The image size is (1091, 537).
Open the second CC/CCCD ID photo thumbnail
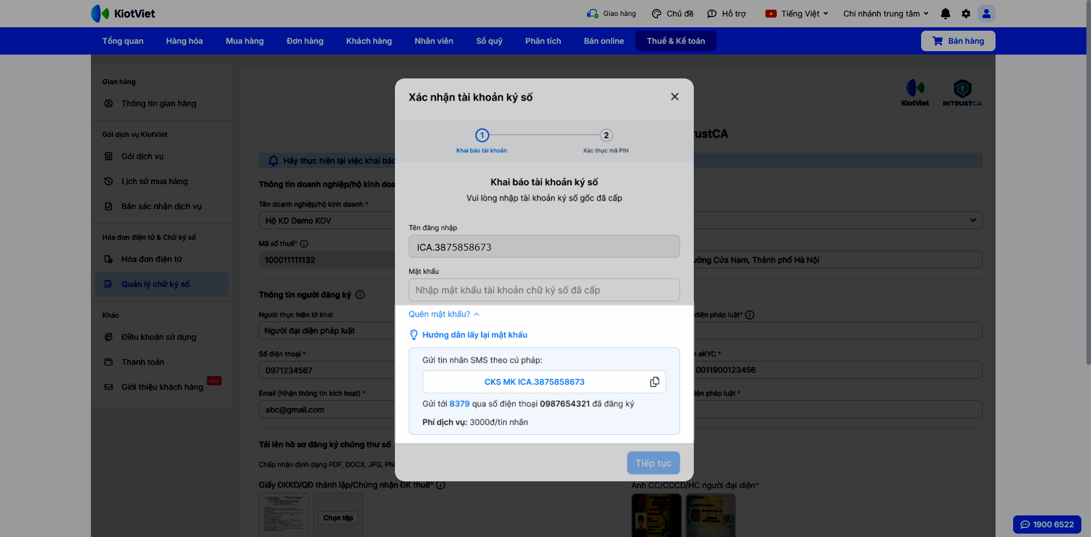pyautogui.click(x=710, y=515)
